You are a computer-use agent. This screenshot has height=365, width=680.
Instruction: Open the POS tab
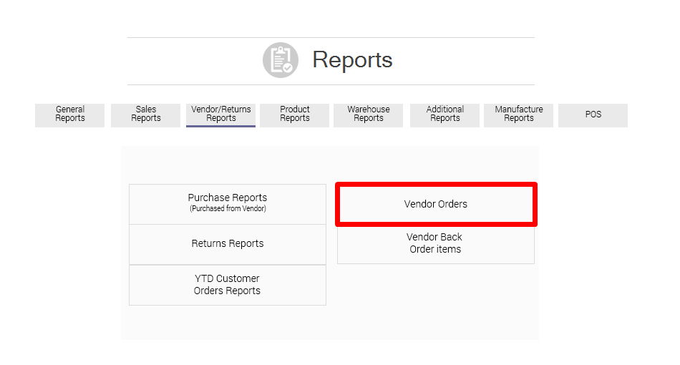[x=593, y=115]
